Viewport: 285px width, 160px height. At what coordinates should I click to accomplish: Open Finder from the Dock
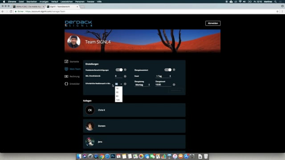79,156
